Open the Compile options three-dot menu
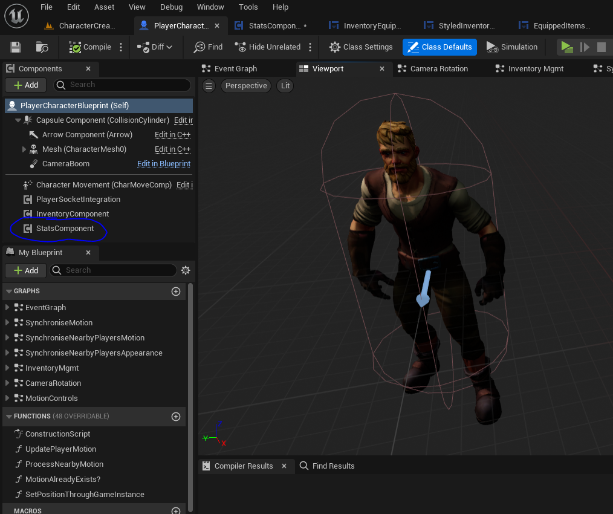This screenshot has height=514, width=613. coord(121,47)
